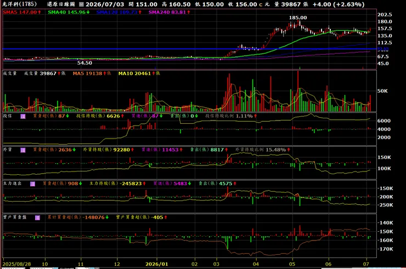Open settings icon in the 外資 panel

click(23, 150)
